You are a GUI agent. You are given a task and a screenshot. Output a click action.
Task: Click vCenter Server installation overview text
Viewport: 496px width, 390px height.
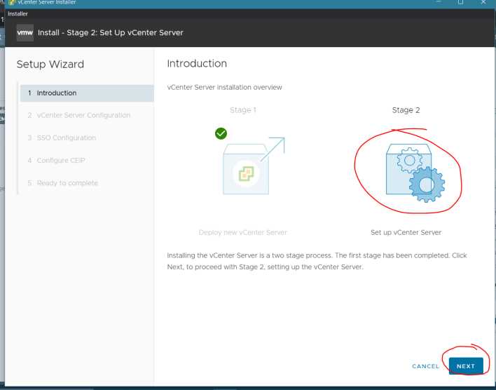[x=224, y=88]
